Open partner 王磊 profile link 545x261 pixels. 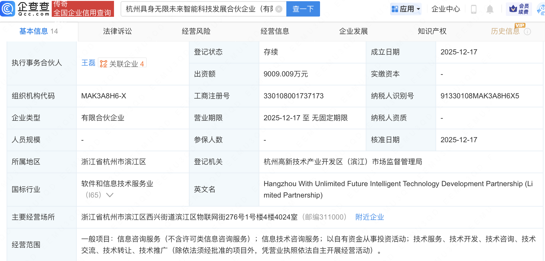tap(88, 63)
